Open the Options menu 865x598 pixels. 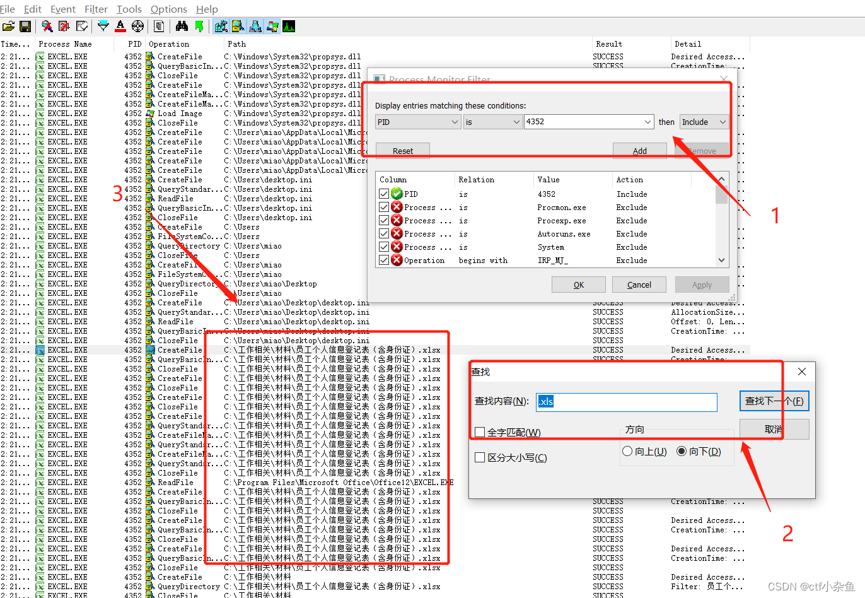coord(168,9)
